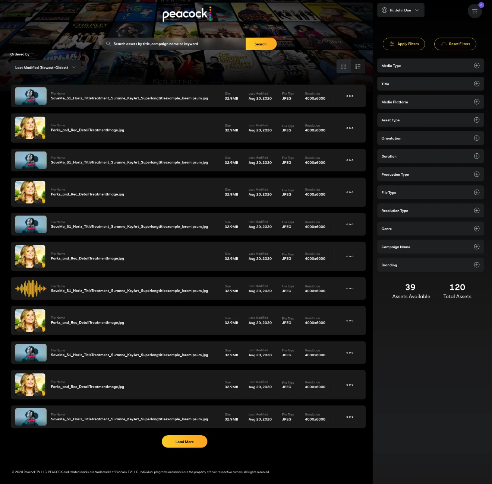Click the magnifying glass icon in search bar
492x484 pixels.
[108, 44]
